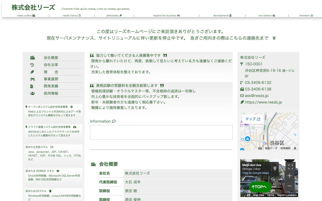This screenshot has width=322, height=201.
Task: Click the blue lock marker on the map
Action: pos(248,139)
